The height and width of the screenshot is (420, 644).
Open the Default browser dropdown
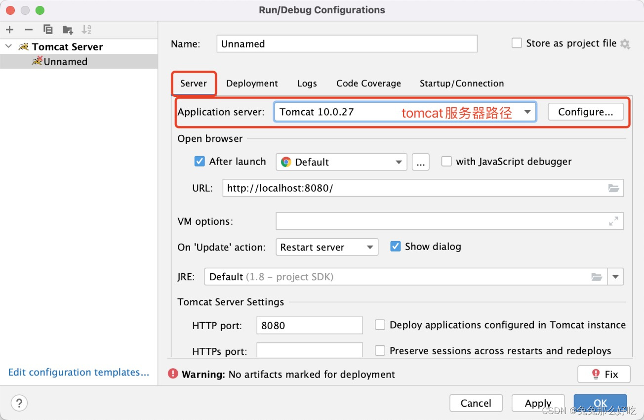click(341, 162)
